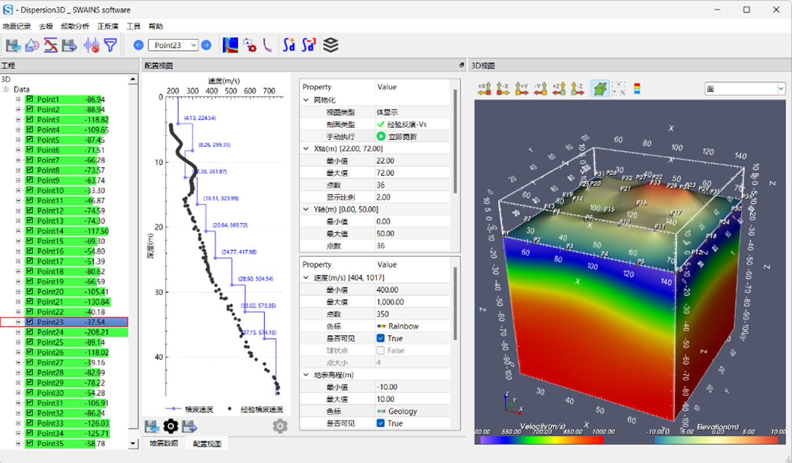
Task: Click the import data icon in the main toolbar
Action: pyautogui.click(x=14, y=45)
